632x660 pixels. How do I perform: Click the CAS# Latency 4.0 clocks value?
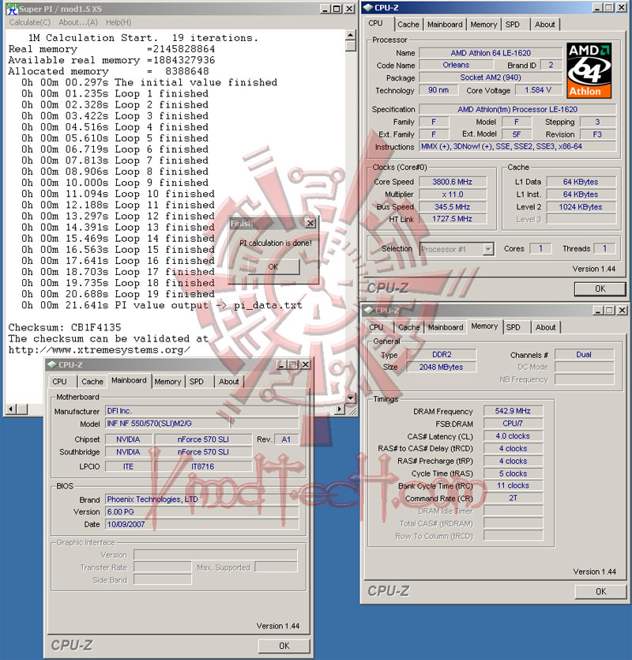[513, 436]
